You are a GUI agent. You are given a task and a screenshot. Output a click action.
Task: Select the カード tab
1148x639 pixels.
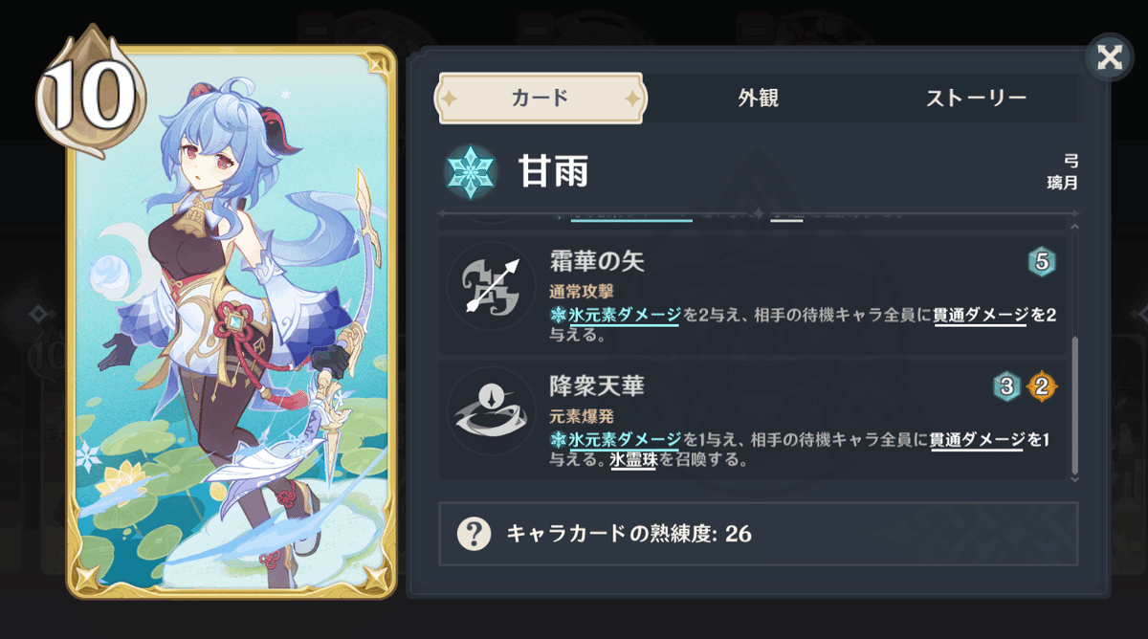(x=541, y=99)
